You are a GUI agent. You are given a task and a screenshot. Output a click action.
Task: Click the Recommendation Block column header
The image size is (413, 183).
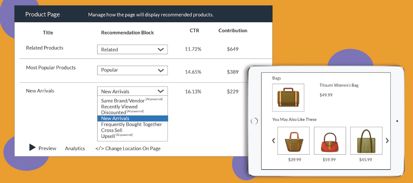127,32
